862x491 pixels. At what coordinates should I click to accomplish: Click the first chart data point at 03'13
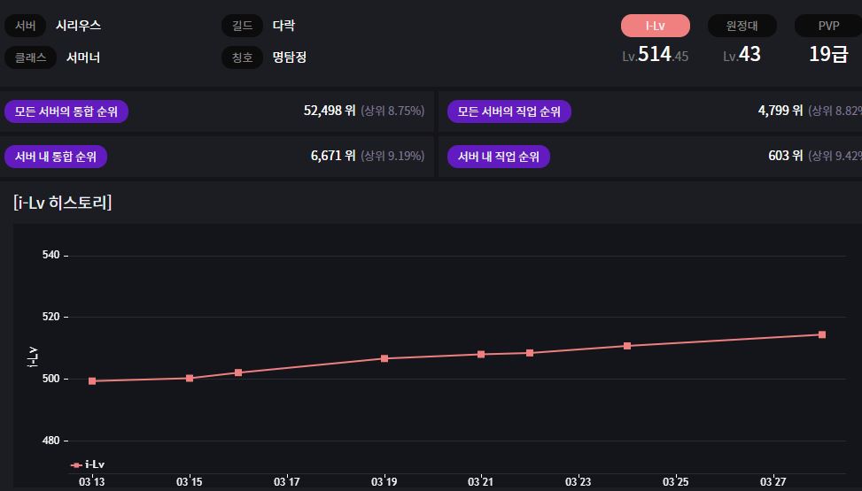[92, 380]
